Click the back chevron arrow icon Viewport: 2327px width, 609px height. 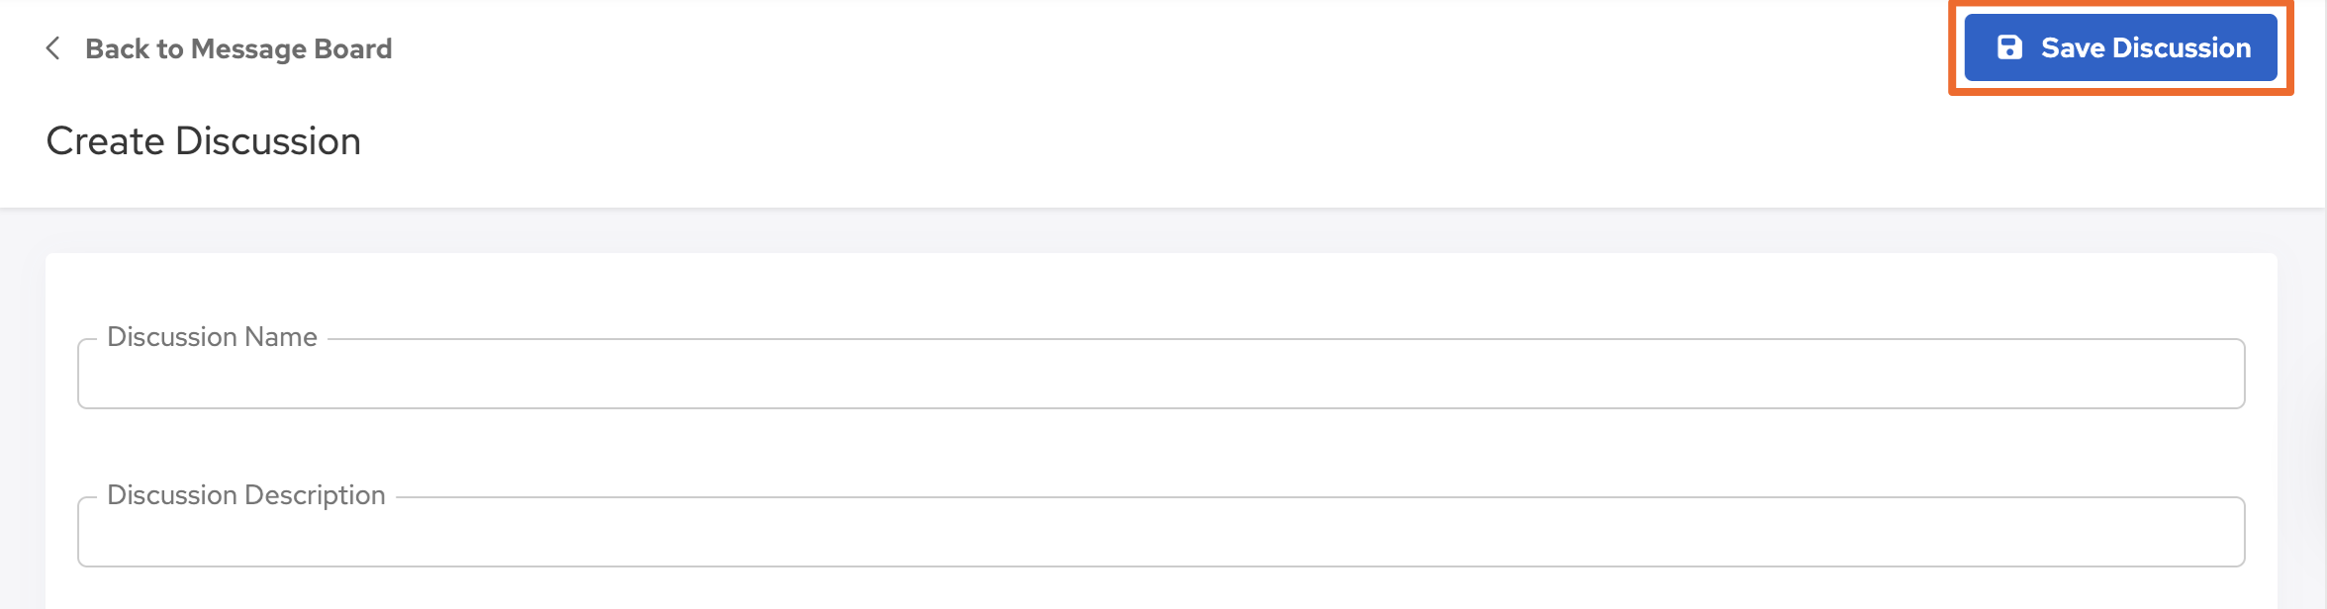[x=53, y=48]
